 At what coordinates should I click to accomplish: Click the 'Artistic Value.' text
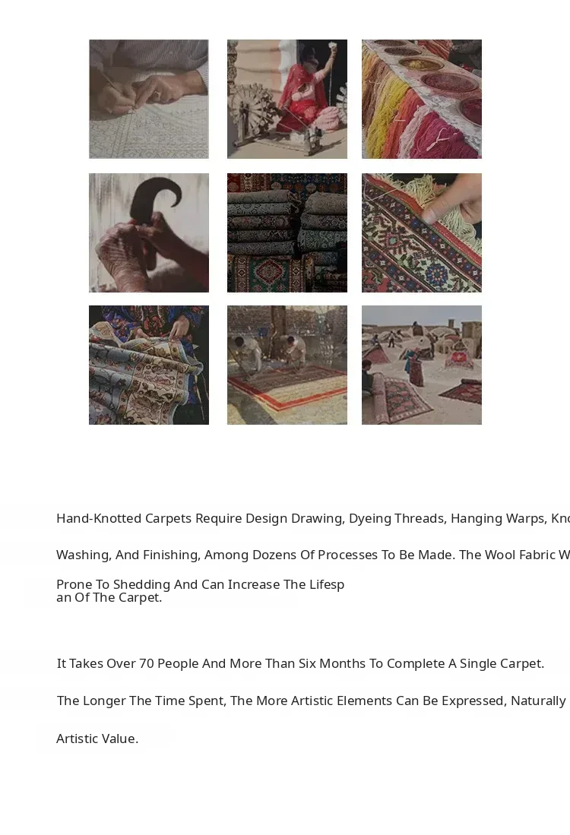[x=97, y=739]
